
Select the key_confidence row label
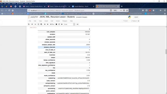tap(50, 70)
